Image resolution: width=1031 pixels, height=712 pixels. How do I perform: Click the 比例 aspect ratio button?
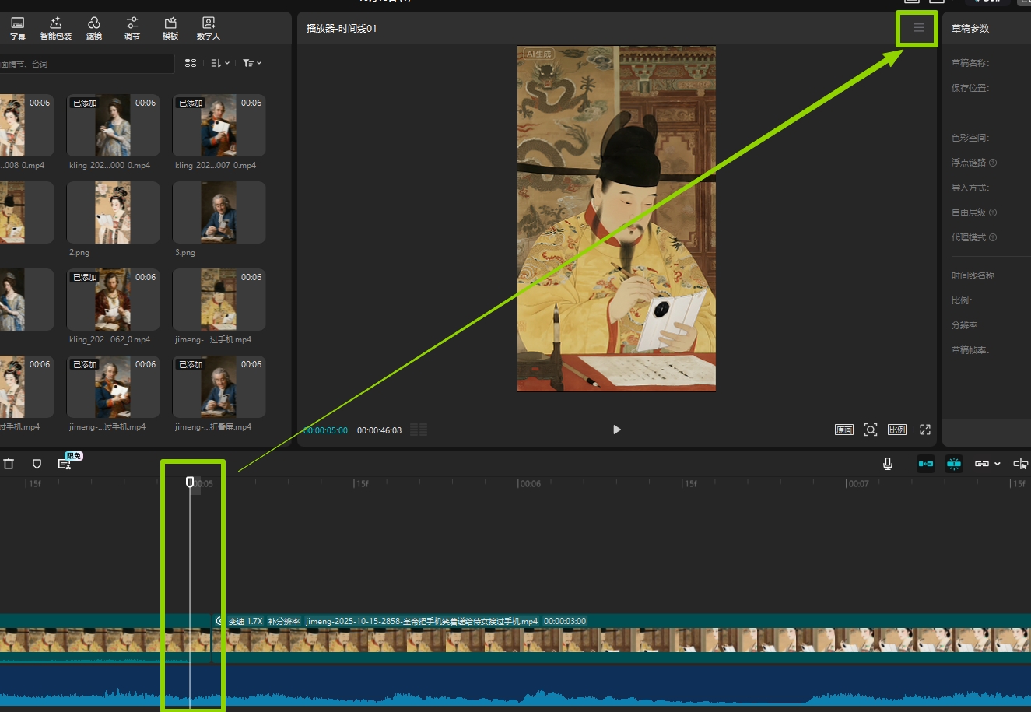click(897, 430)
